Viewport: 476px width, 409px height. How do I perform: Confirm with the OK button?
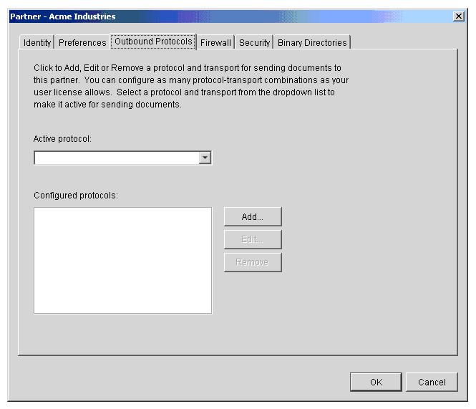(x=376, y=382)
